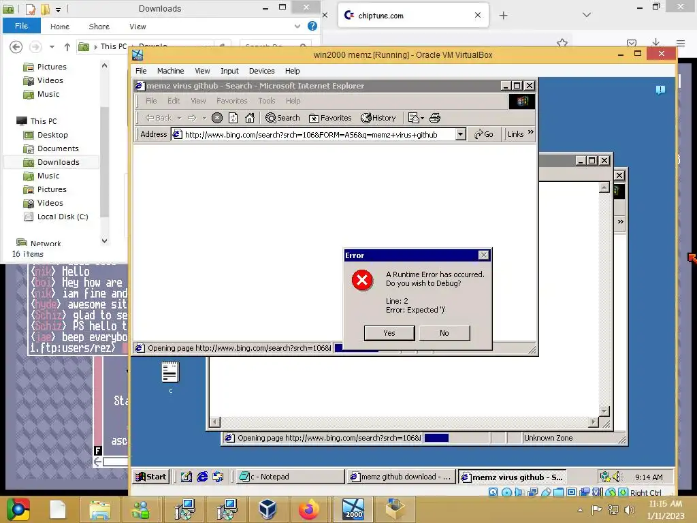Open the Favorites pane in IE toolbar
The width and height of the screenshot is (697, 523).
[x=330, y=118]
